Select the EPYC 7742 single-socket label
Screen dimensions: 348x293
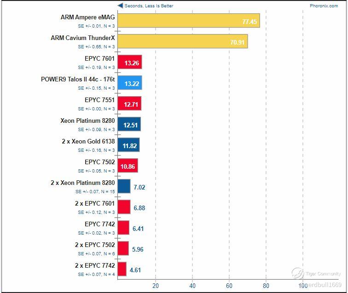pos(99,224)
